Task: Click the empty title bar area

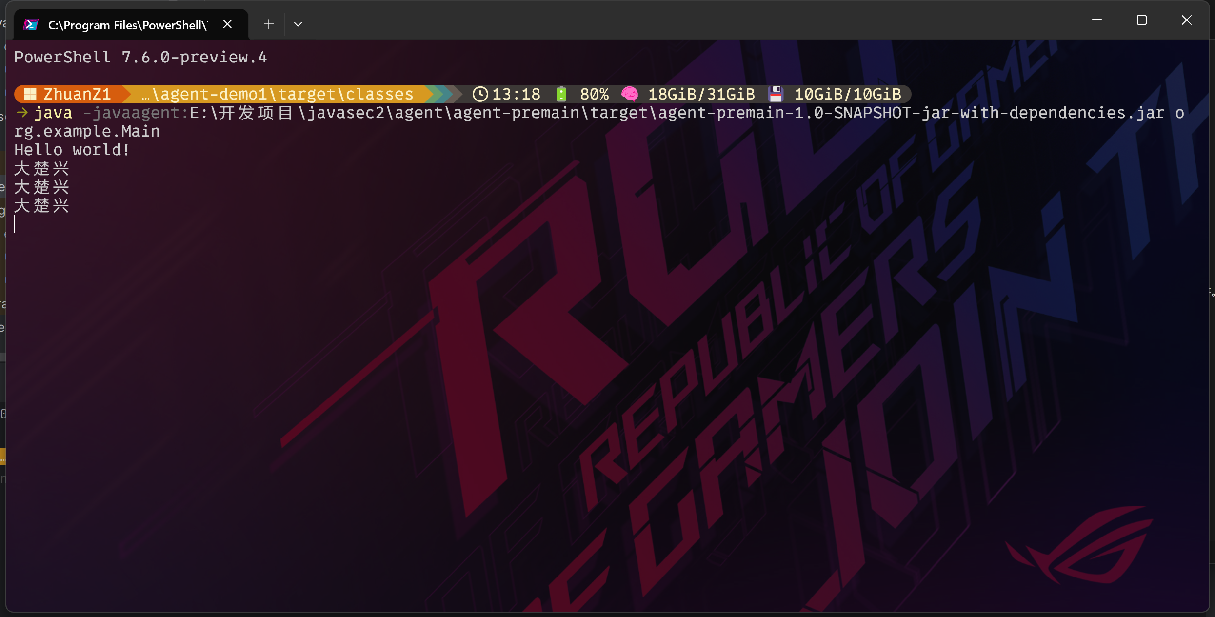Action: click(x=683, y=20)
